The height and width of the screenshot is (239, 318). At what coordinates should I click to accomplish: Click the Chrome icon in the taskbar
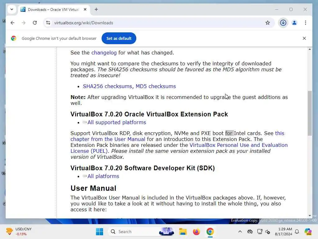[210, 232]
